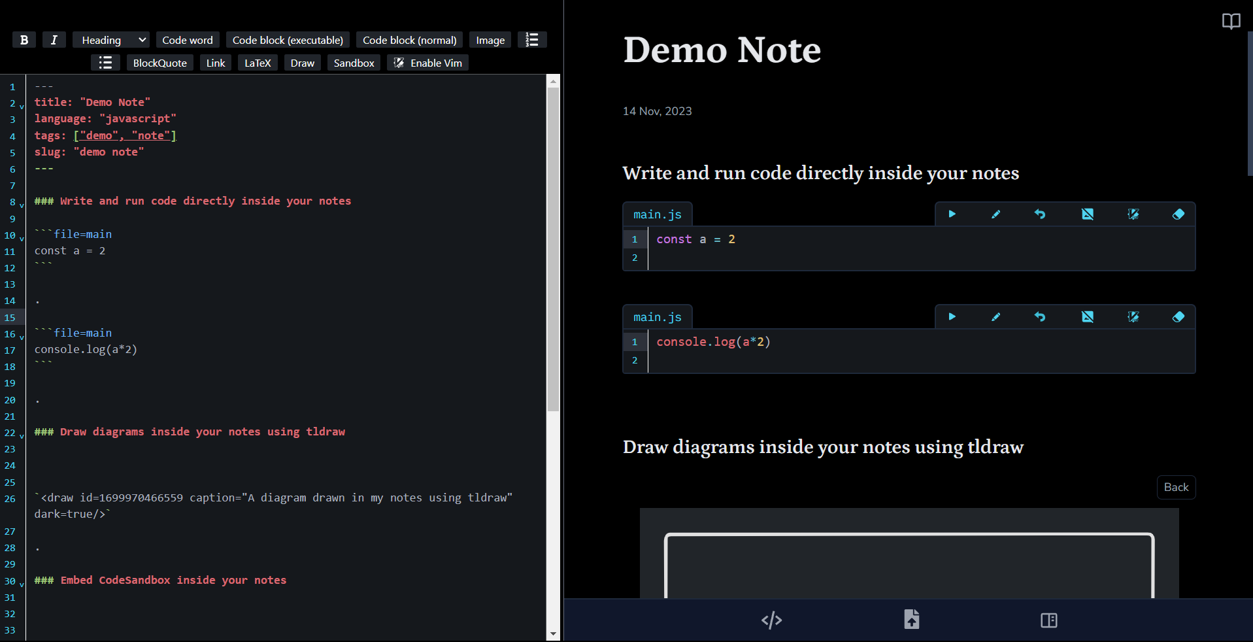
Task: Click the preview pane scrollbar thumb
Action: click(x=1250, y=103)
